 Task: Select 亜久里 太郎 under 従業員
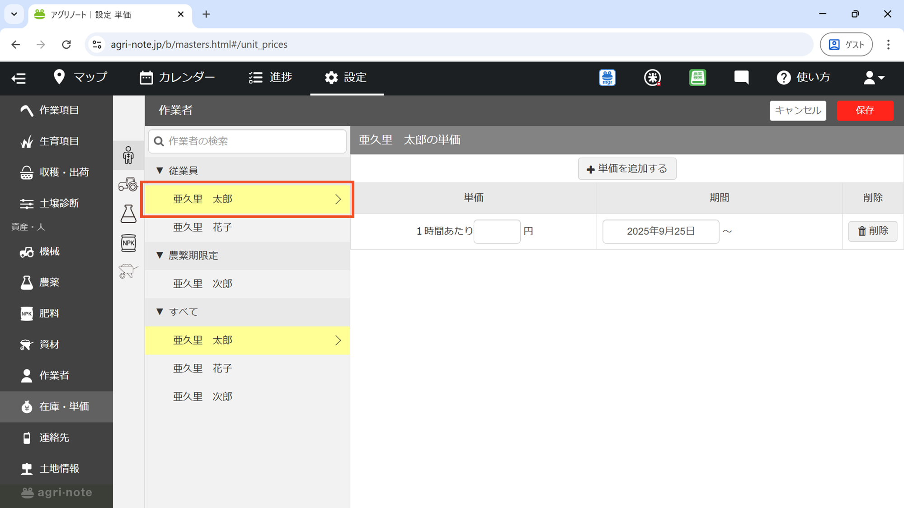247,199
